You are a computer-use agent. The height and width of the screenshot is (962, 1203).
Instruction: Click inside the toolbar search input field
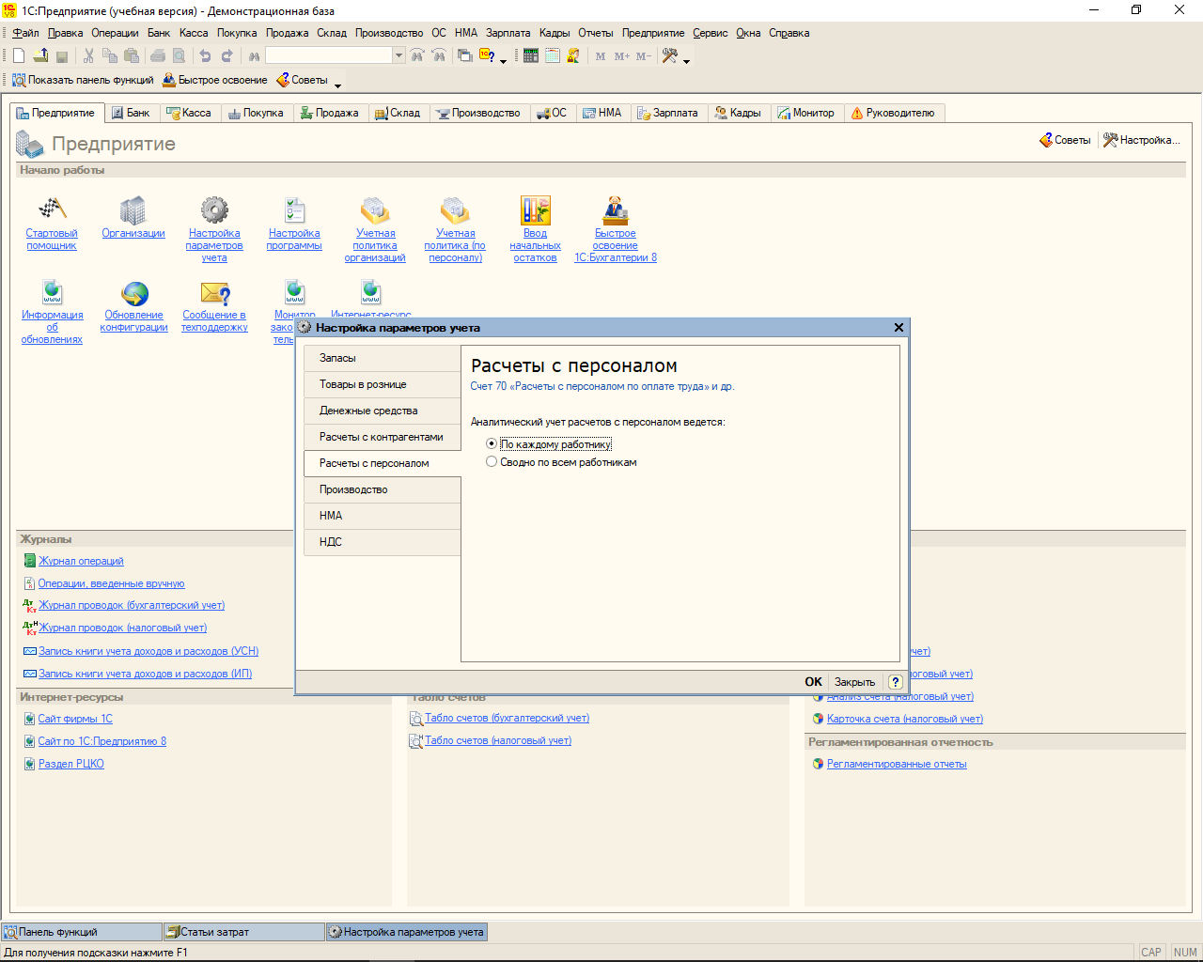328,56
